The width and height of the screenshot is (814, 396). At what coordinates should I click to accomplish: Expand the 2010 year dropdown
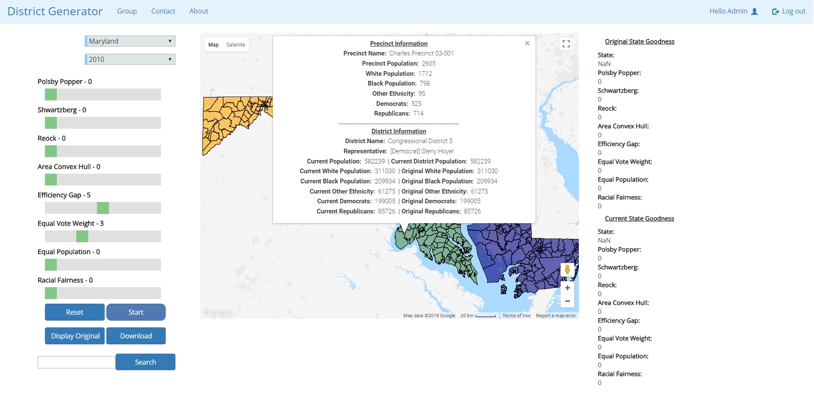pos(130,59)
